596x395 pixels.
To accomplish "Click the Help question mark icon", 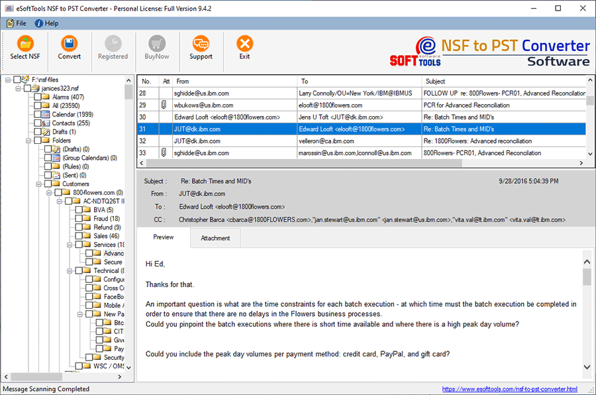I will (x=38, y=23).
